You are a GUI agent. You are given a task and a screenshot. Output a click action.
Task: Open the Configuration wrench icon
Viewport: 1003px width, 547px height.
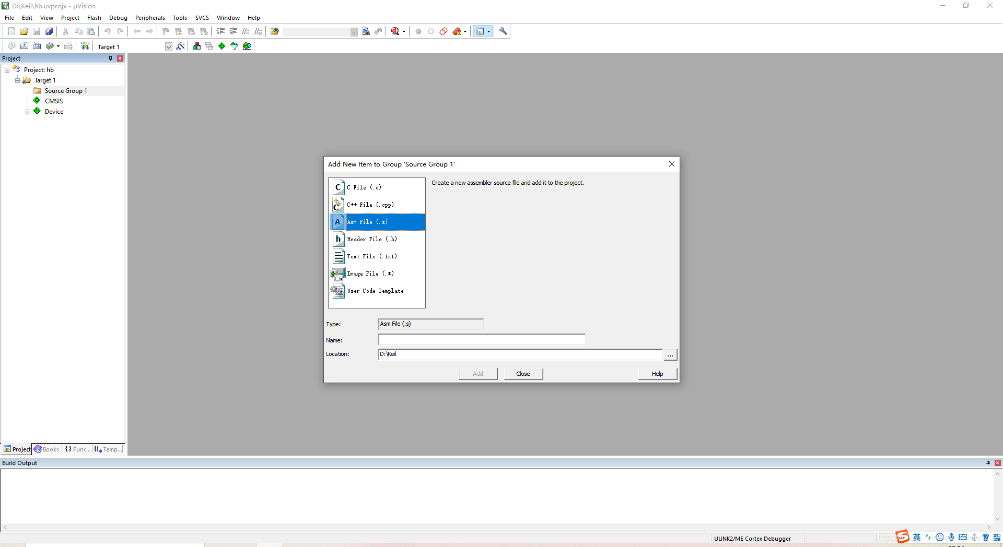point(503,31)
